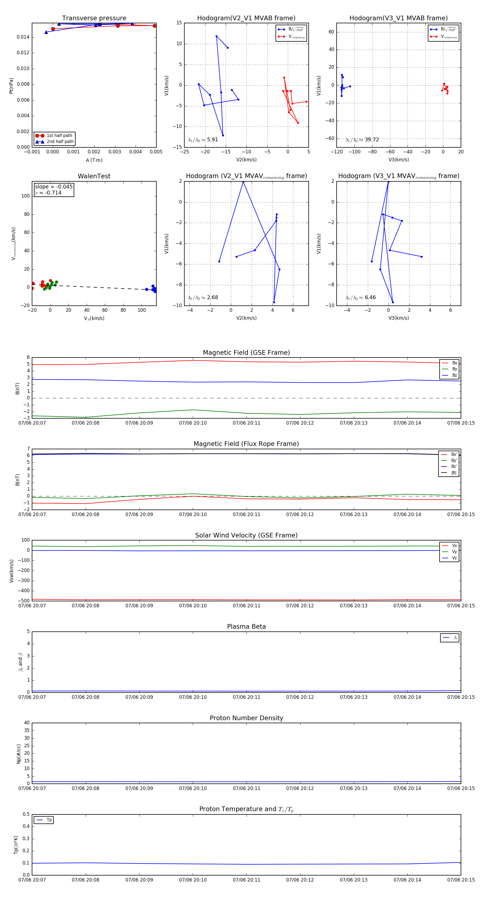Select 'V3(km/s)' x-axis label under the V3_V1 MVAB hodogram
Image resolution: width=493 pixels, height=904 pixels.
click(x=399, y=160)
